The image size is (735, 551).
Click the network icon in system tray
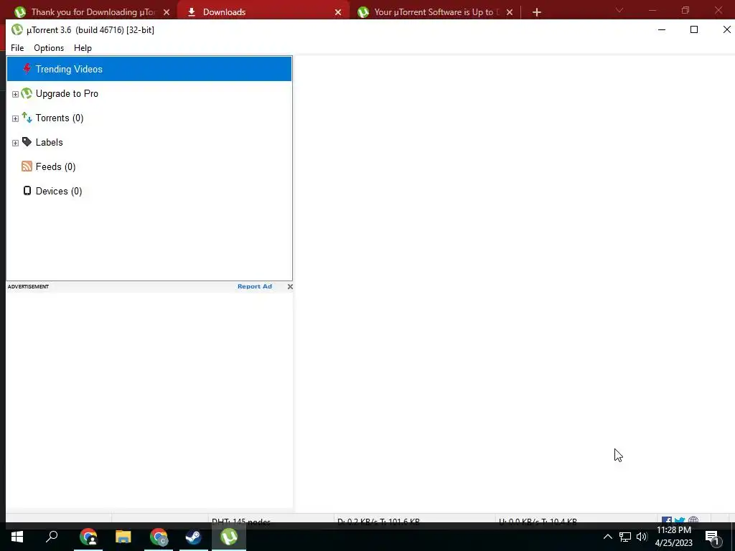click(x=625, y=537)
